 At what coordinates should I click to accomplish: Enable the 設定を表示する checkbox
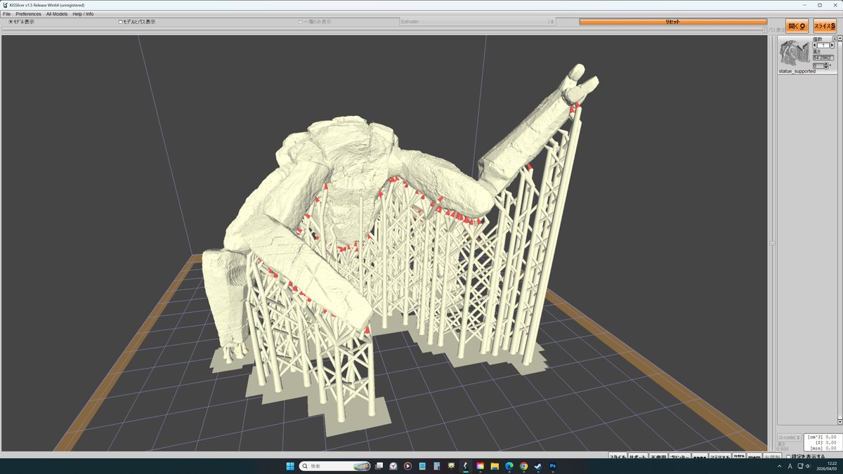pos(788,456)
